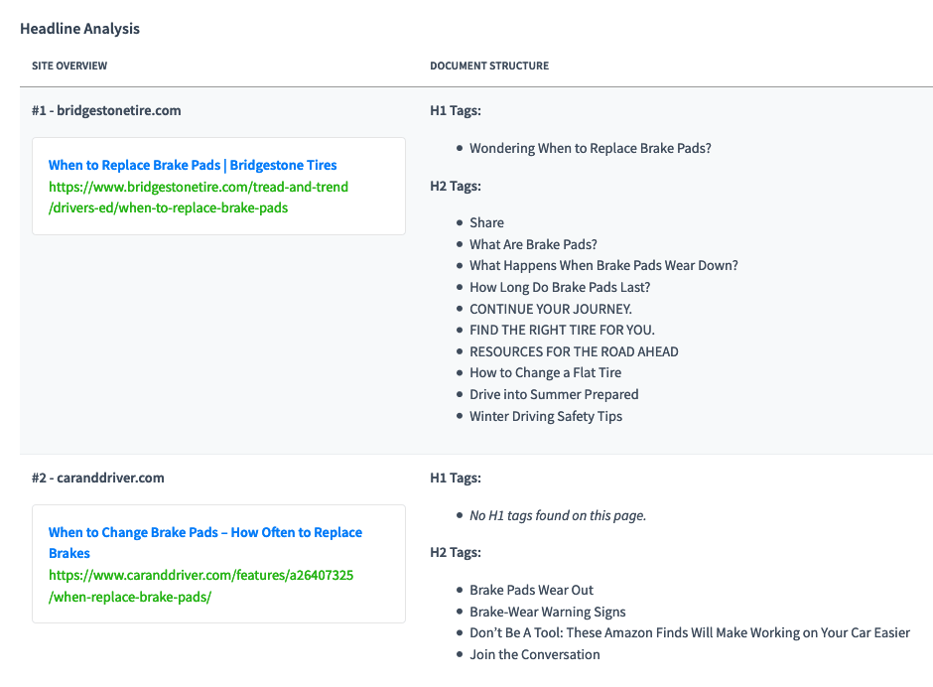Screen dimensions: 933x687
Task: Open 'When to Replace Brake Pads | Bridgestone Tires' link
Action: (x=193, y=165)
